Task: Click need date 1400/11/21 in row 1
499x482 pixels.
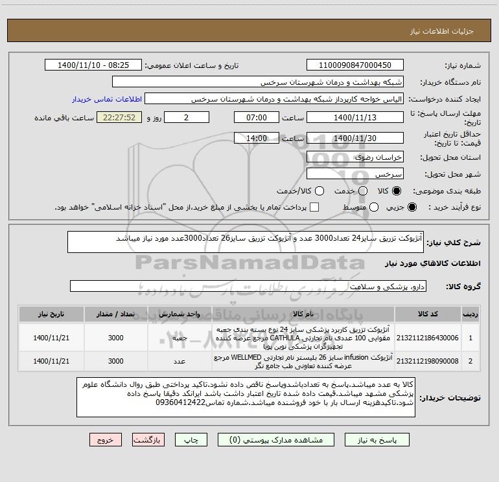Action: click(51, 338)
